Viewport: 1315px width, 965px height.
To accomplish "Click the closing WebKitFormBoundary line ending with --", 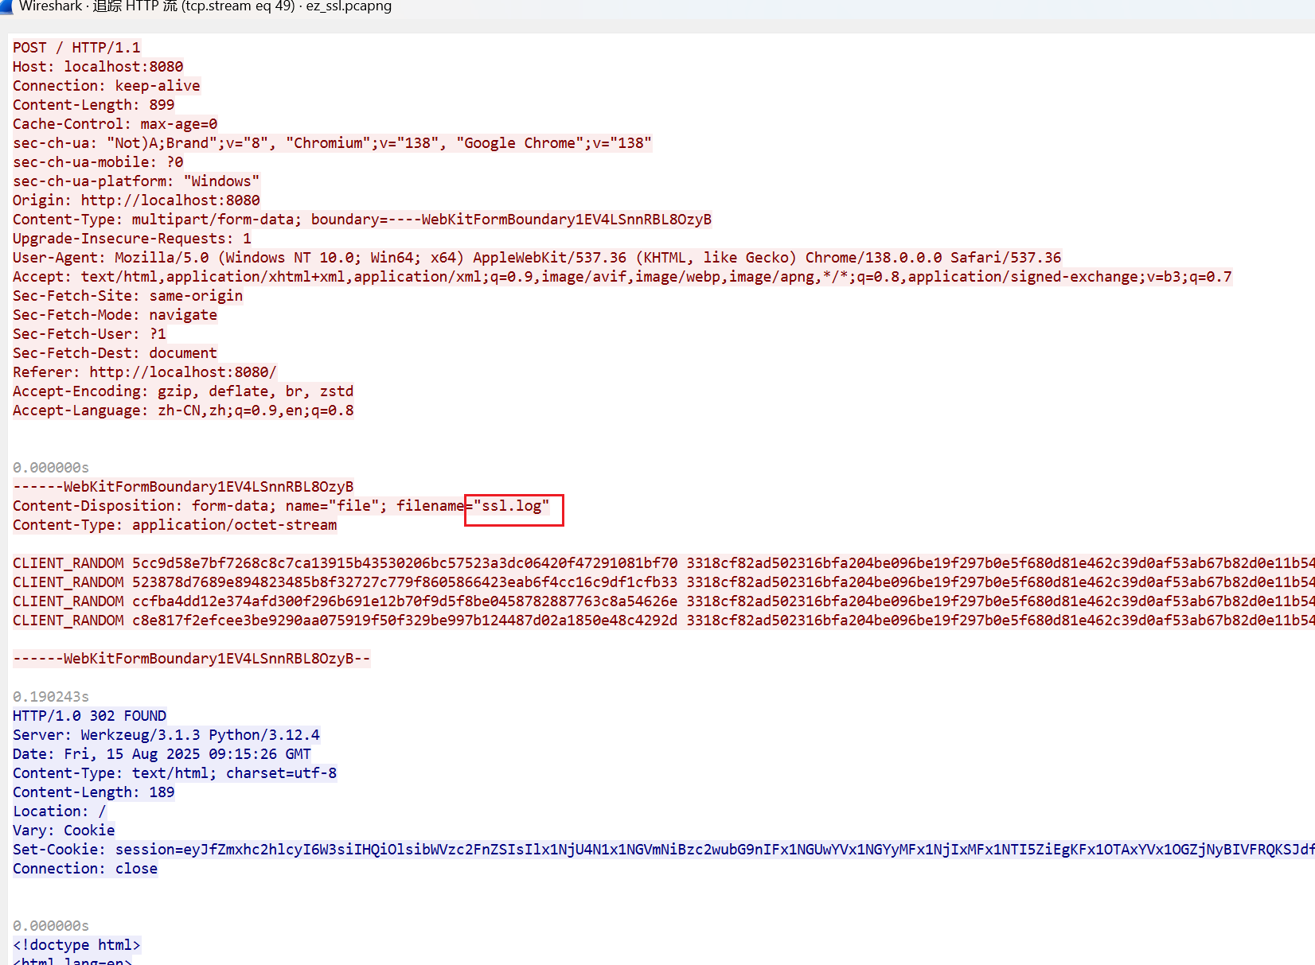I will coord(191,659).
